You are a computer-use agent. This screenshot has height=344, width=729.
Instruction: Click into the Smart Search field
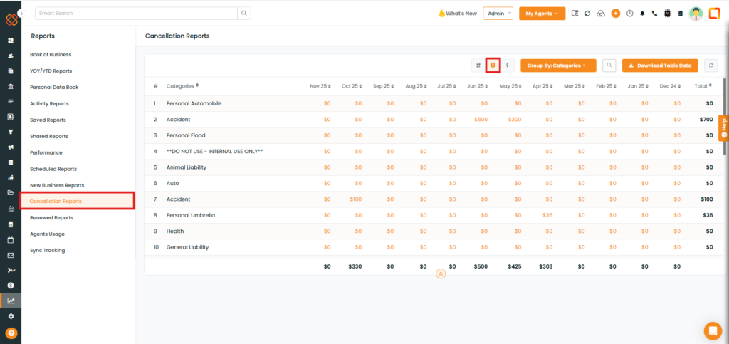135,14
